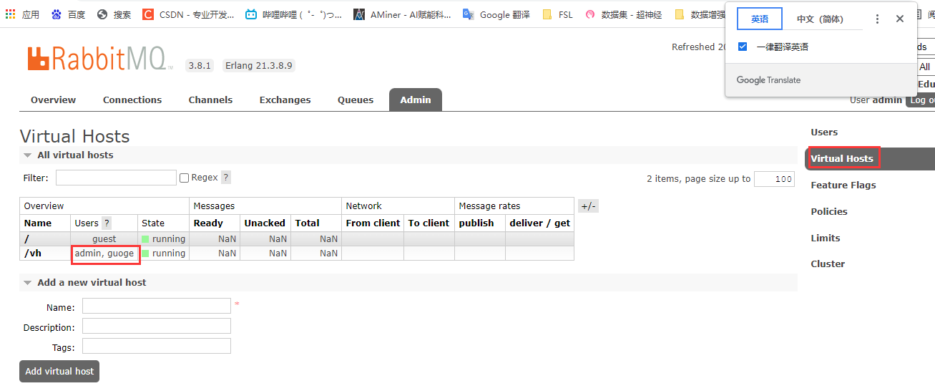Screen dimensions: 935x391
Task: Open Google Translate popup options menu
Action: click(878, 19)
